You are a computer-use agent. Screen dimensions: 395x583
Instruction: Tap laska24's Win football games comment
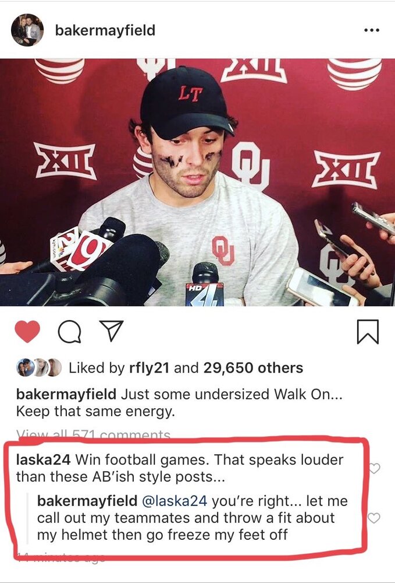point(180,468)
